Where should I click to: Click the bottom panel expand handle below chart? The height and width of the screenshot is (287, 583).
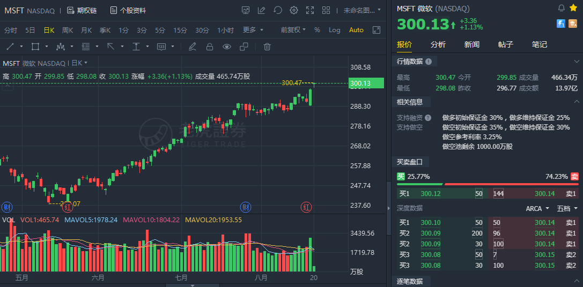[193, 285]
